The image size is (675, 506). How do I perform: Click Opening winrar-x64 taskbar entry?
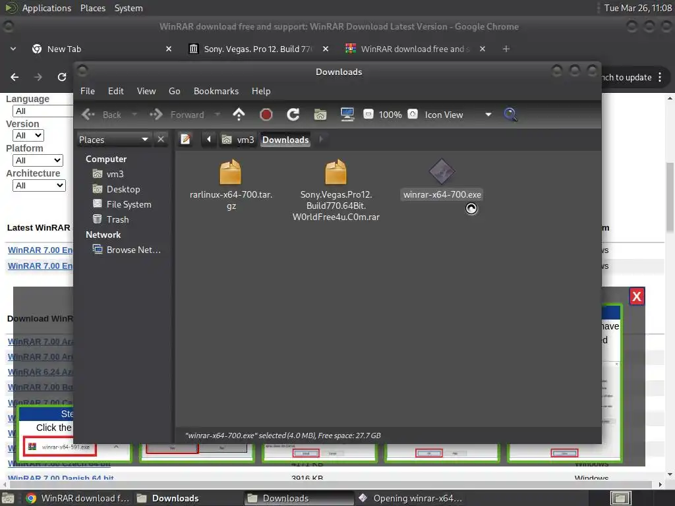[411, 498]
